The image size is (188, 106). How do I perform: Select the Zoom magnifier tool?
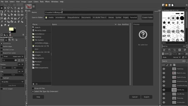coord(9,11)
